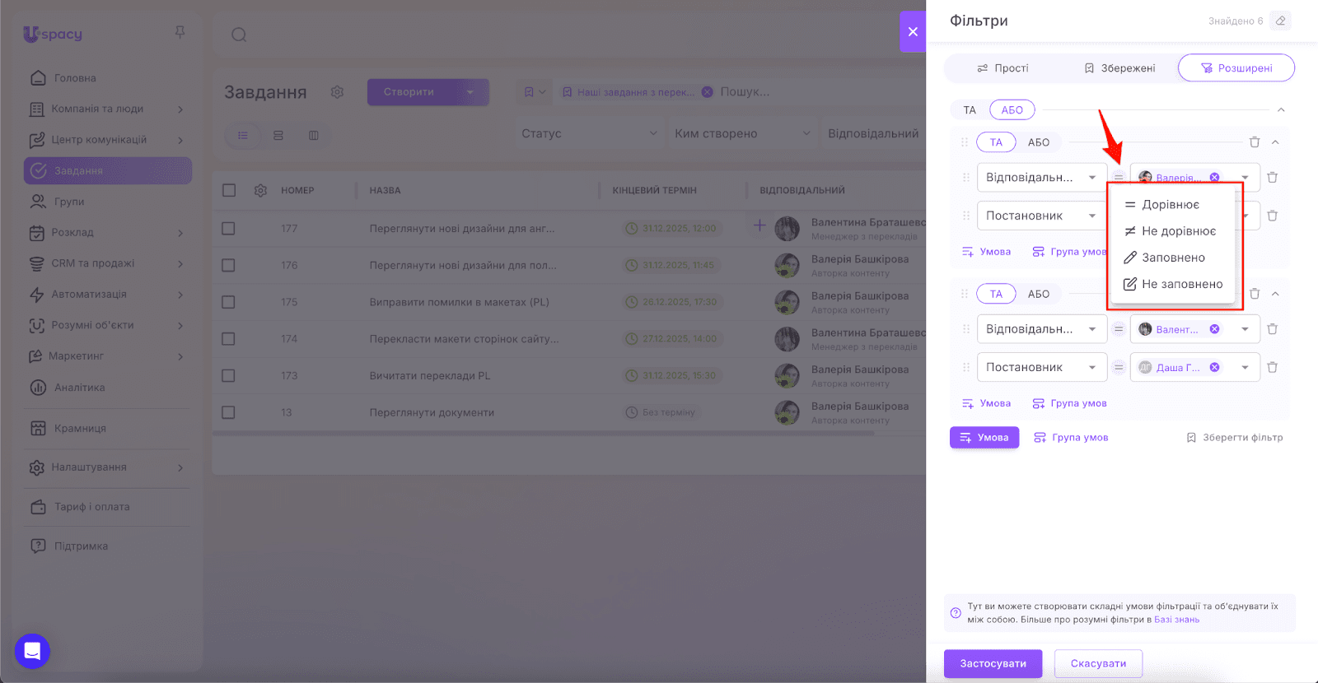This screenshot has height=683, width=1318.
Task: Open table column settings gear icon
Action: pyautogui.click(x=260, y=190)
